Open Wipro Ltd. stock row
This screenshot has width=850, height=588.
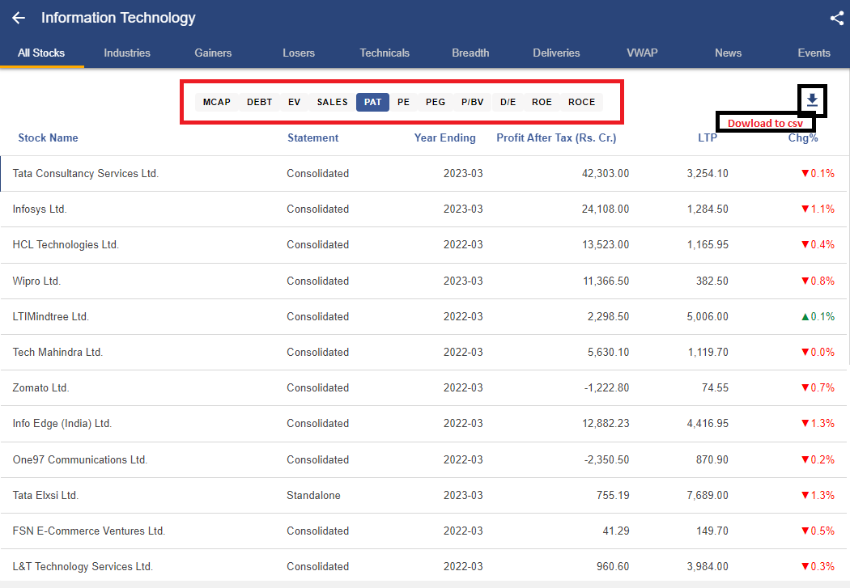[x=423, y=281]
